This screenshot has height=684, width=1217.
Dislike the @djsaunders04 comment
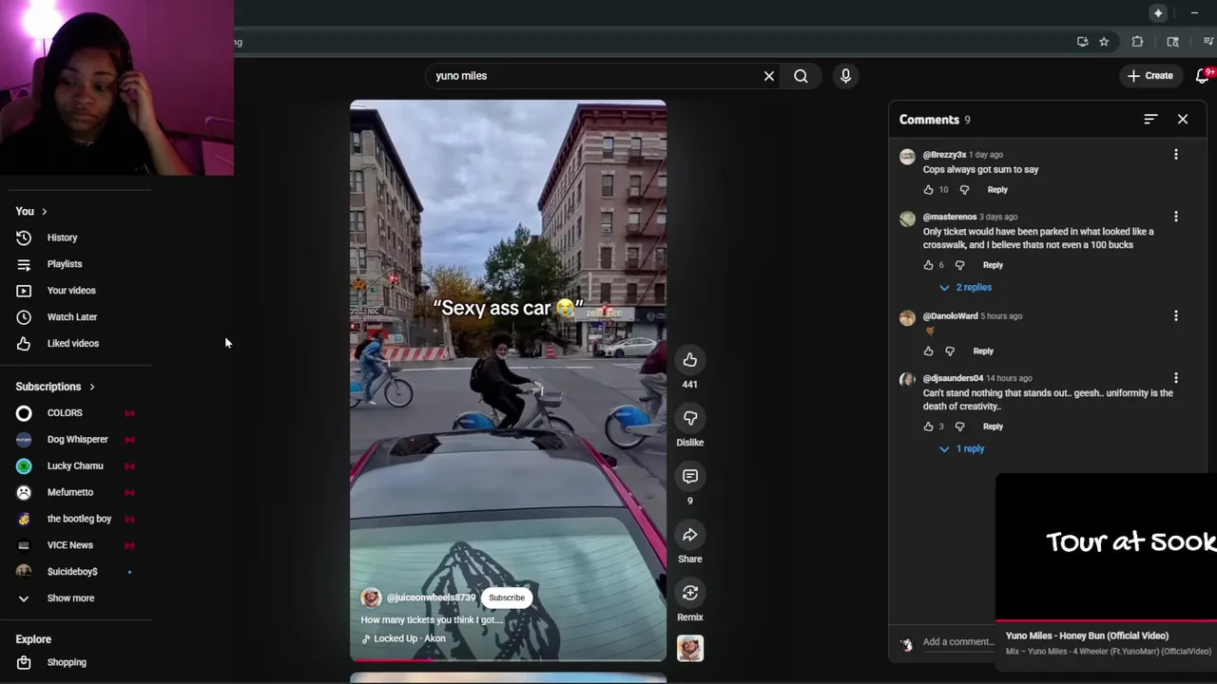959,427
